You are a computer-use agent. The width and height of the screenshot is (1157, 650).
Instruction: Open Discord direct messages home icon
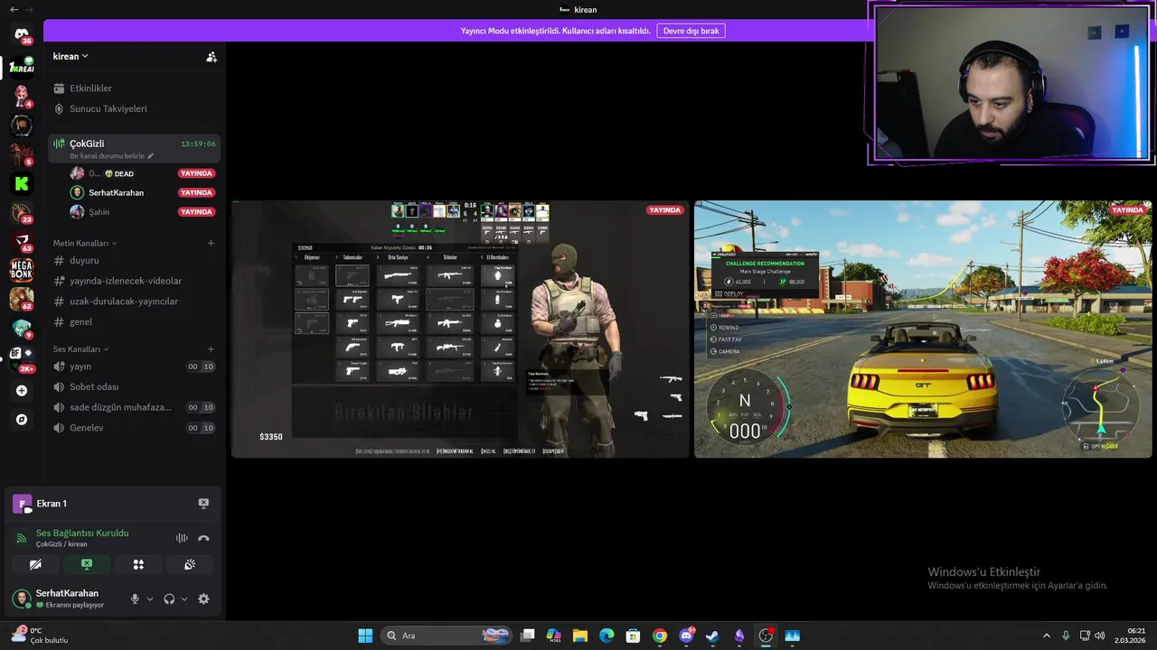pyautogui.click(x=22, y=34)
